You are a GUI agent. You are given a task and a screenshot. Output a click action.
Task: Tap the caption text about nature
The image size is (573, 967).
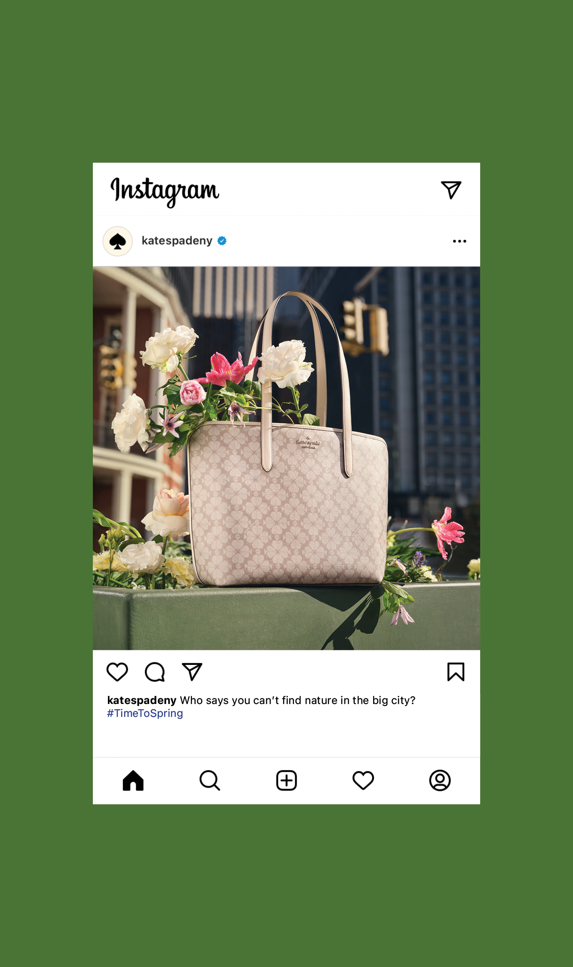pyautogui.click(x=297, y=700)
